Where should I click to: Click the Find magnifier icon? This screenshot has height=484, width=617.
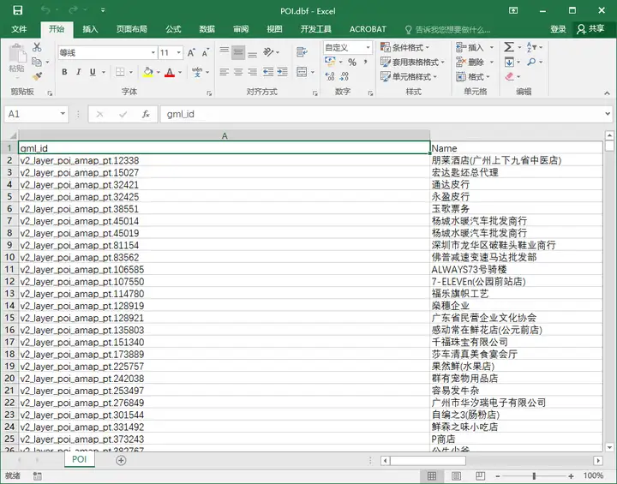pos(531,62)
